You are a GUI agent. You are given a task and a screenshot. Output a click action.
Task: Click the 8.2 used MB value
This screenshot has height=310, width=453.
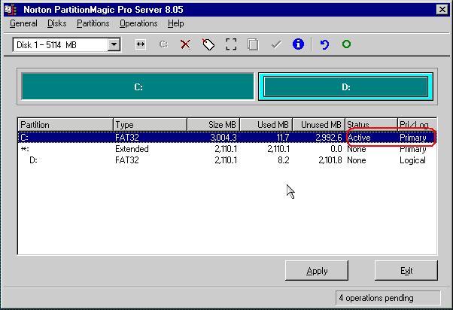coord(284,160)
